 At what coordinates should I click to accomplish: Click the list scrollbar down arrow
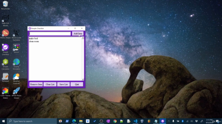pos(83,80)
